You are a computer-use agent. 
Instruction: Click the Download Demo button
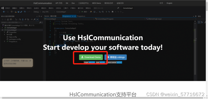tap(91, 57)
